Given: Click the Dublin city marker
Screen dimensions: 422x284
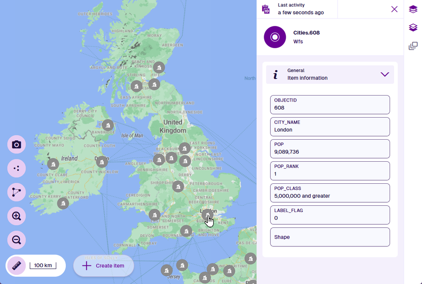Looking at the screenshot, I should pyautogui.click(x=102, y=162).
